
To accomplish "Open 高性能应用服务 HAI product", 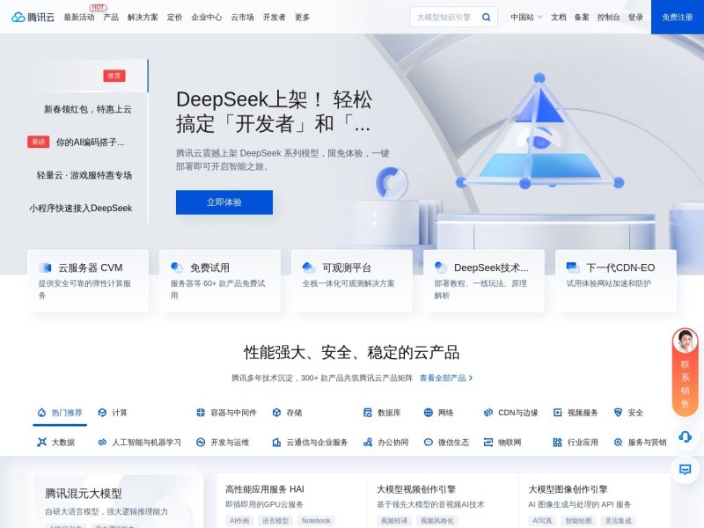I will pos(265,489).
